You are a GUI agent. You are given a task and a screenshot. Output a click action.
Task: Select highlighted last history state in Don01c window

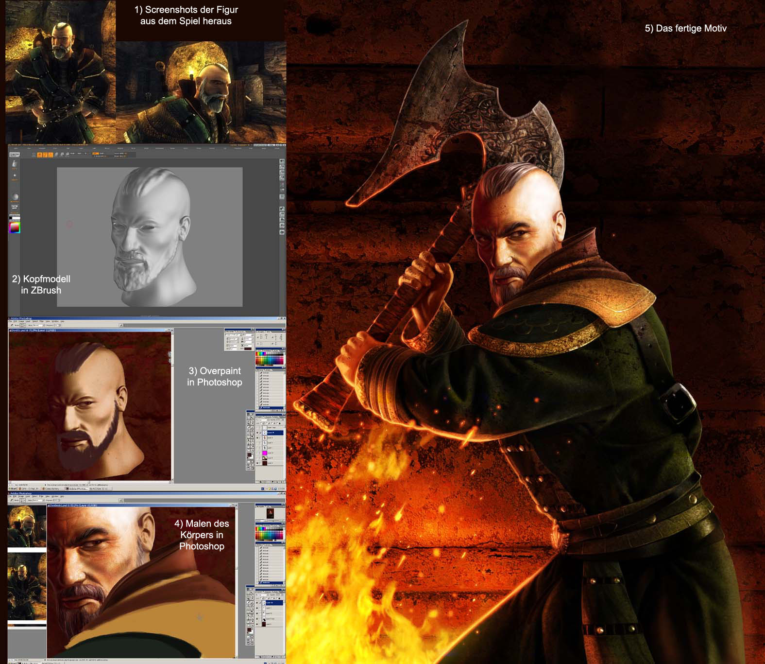pyautogui.click(x=271, y=408)
